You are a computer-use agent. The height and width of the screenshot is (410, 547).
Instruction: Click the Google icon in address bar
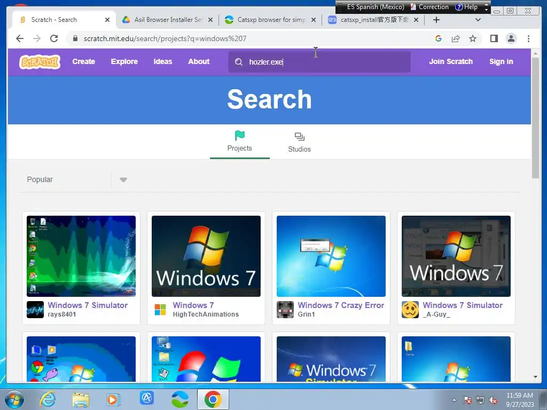pyautogui.click(x=439, y=38)
